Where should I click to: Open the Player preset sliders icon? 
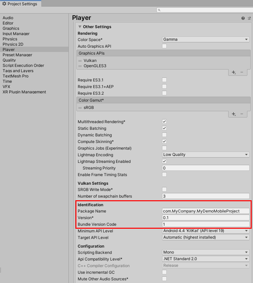[x=249, y=18]
